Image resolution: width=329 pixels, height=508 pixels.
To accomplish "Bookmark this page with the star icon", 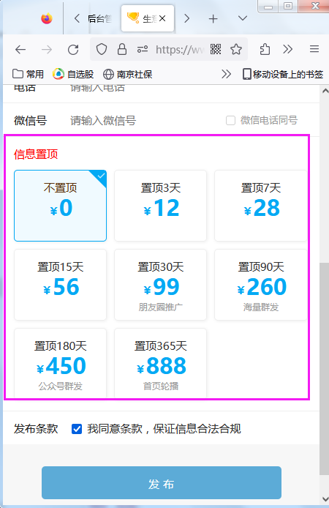I will 236,49.
